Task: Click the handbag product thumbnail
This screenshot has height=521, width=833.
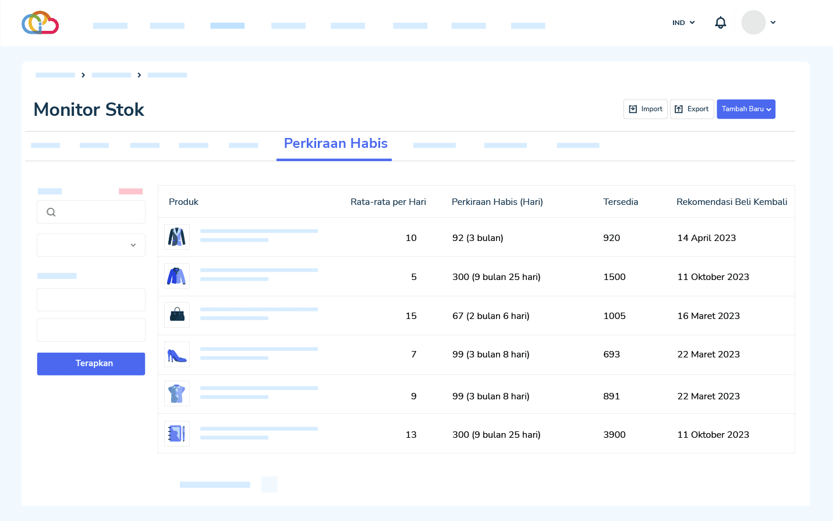Action: coord(177,315)
